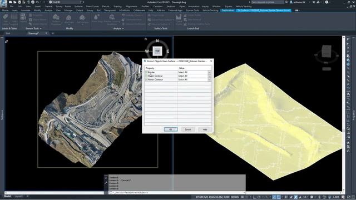Screen dimensions: 356x200
Task: Open the browse button in the Border row
Action: pos(209,72)
